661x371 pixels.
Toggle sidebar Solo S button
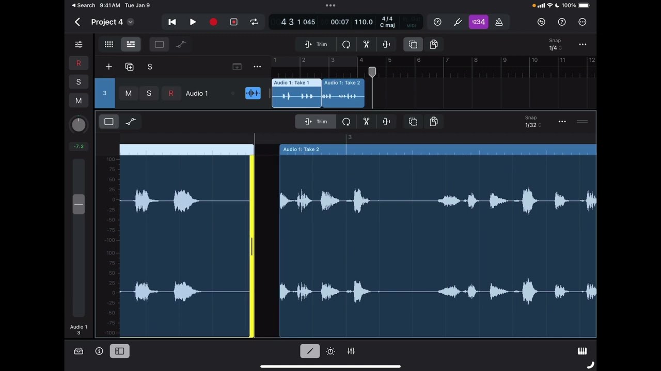(78, 82)
